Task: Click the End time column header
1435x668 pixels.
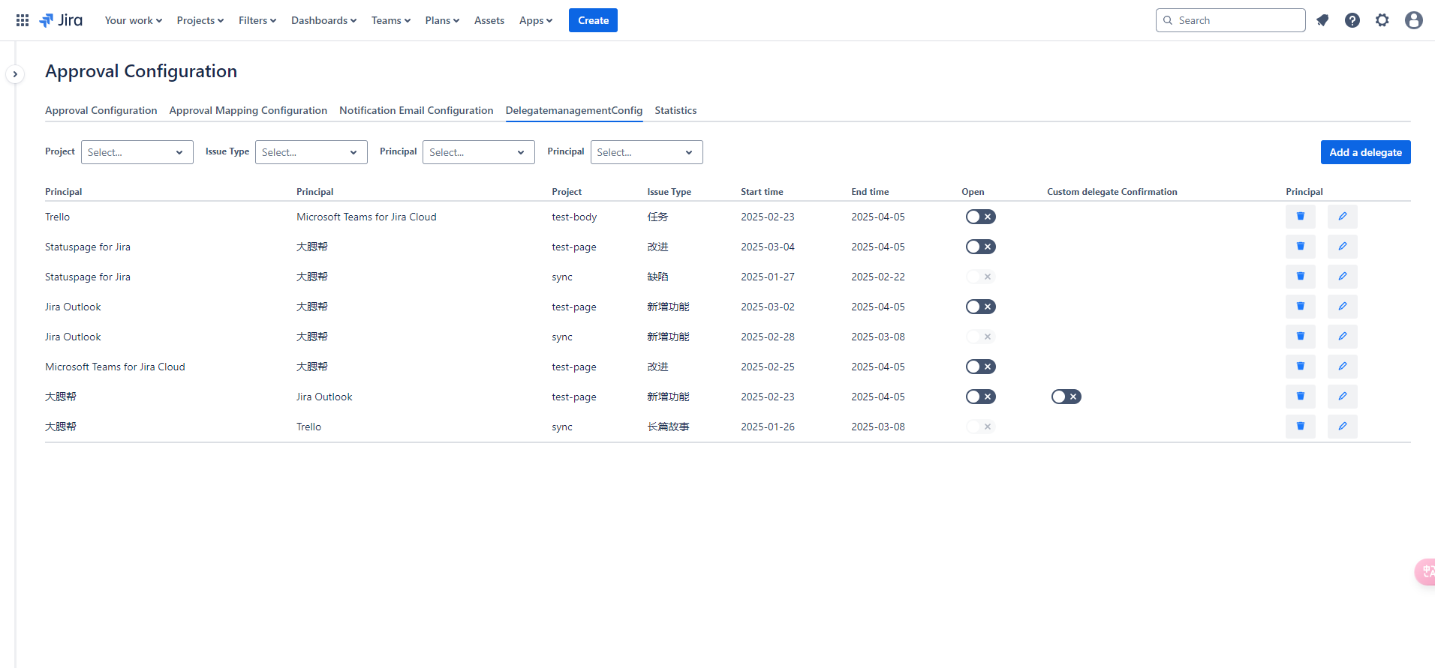Action: pyautogui.click(x=870, y=192)
